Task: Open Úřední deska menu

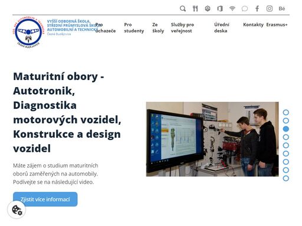Action: click(222, 28)
